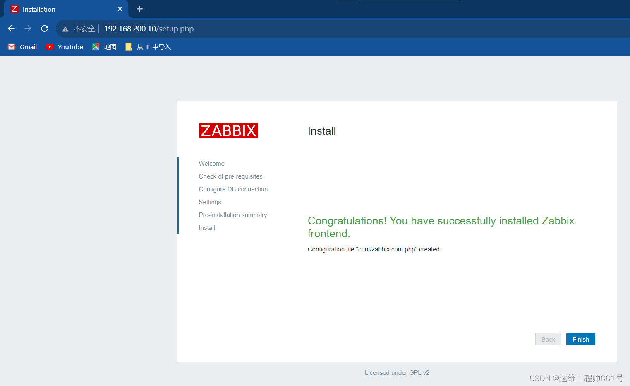The width and height of the screenshot is (630, 386).
Task: Click the browser back arrow
Action: [x=12, y=29]
